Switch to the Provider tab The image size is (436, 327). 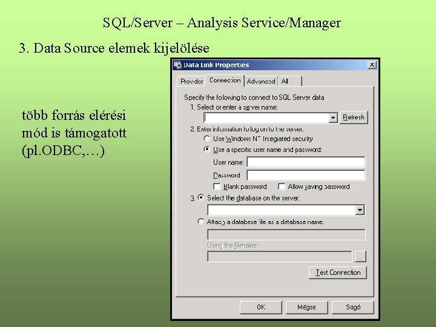click(x=191, y=81)
